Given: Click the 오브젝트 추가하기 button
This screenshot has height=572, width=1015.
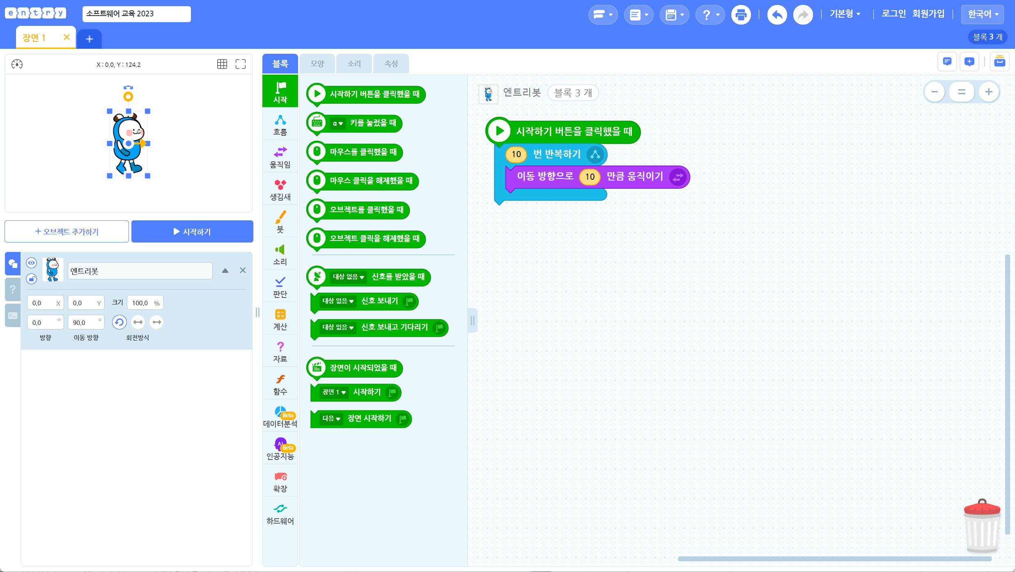Looking at the screenshot, I should 67,231.
